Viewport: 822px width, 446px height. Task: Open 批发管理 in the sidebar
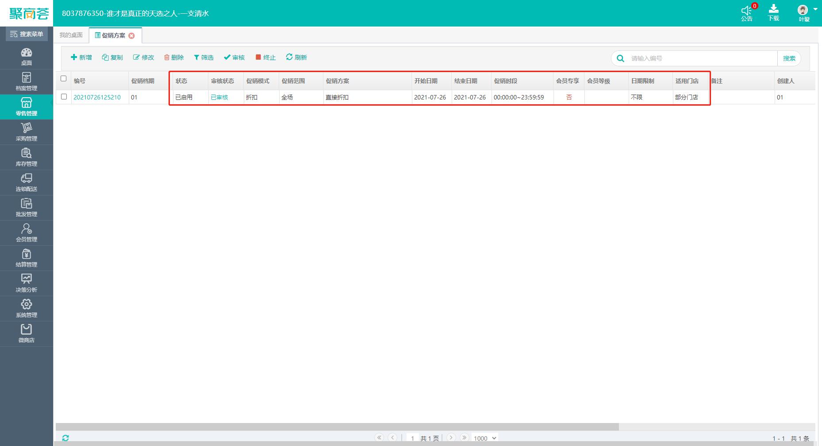tap(27, 208)
